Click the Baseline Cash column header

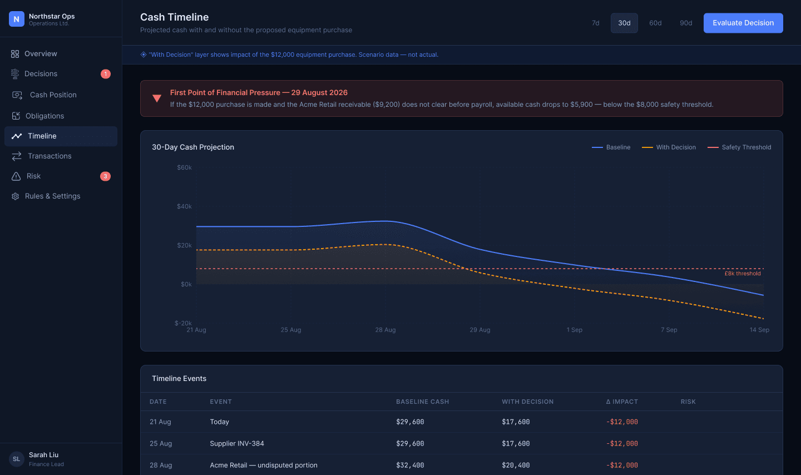tap(422, 402)
